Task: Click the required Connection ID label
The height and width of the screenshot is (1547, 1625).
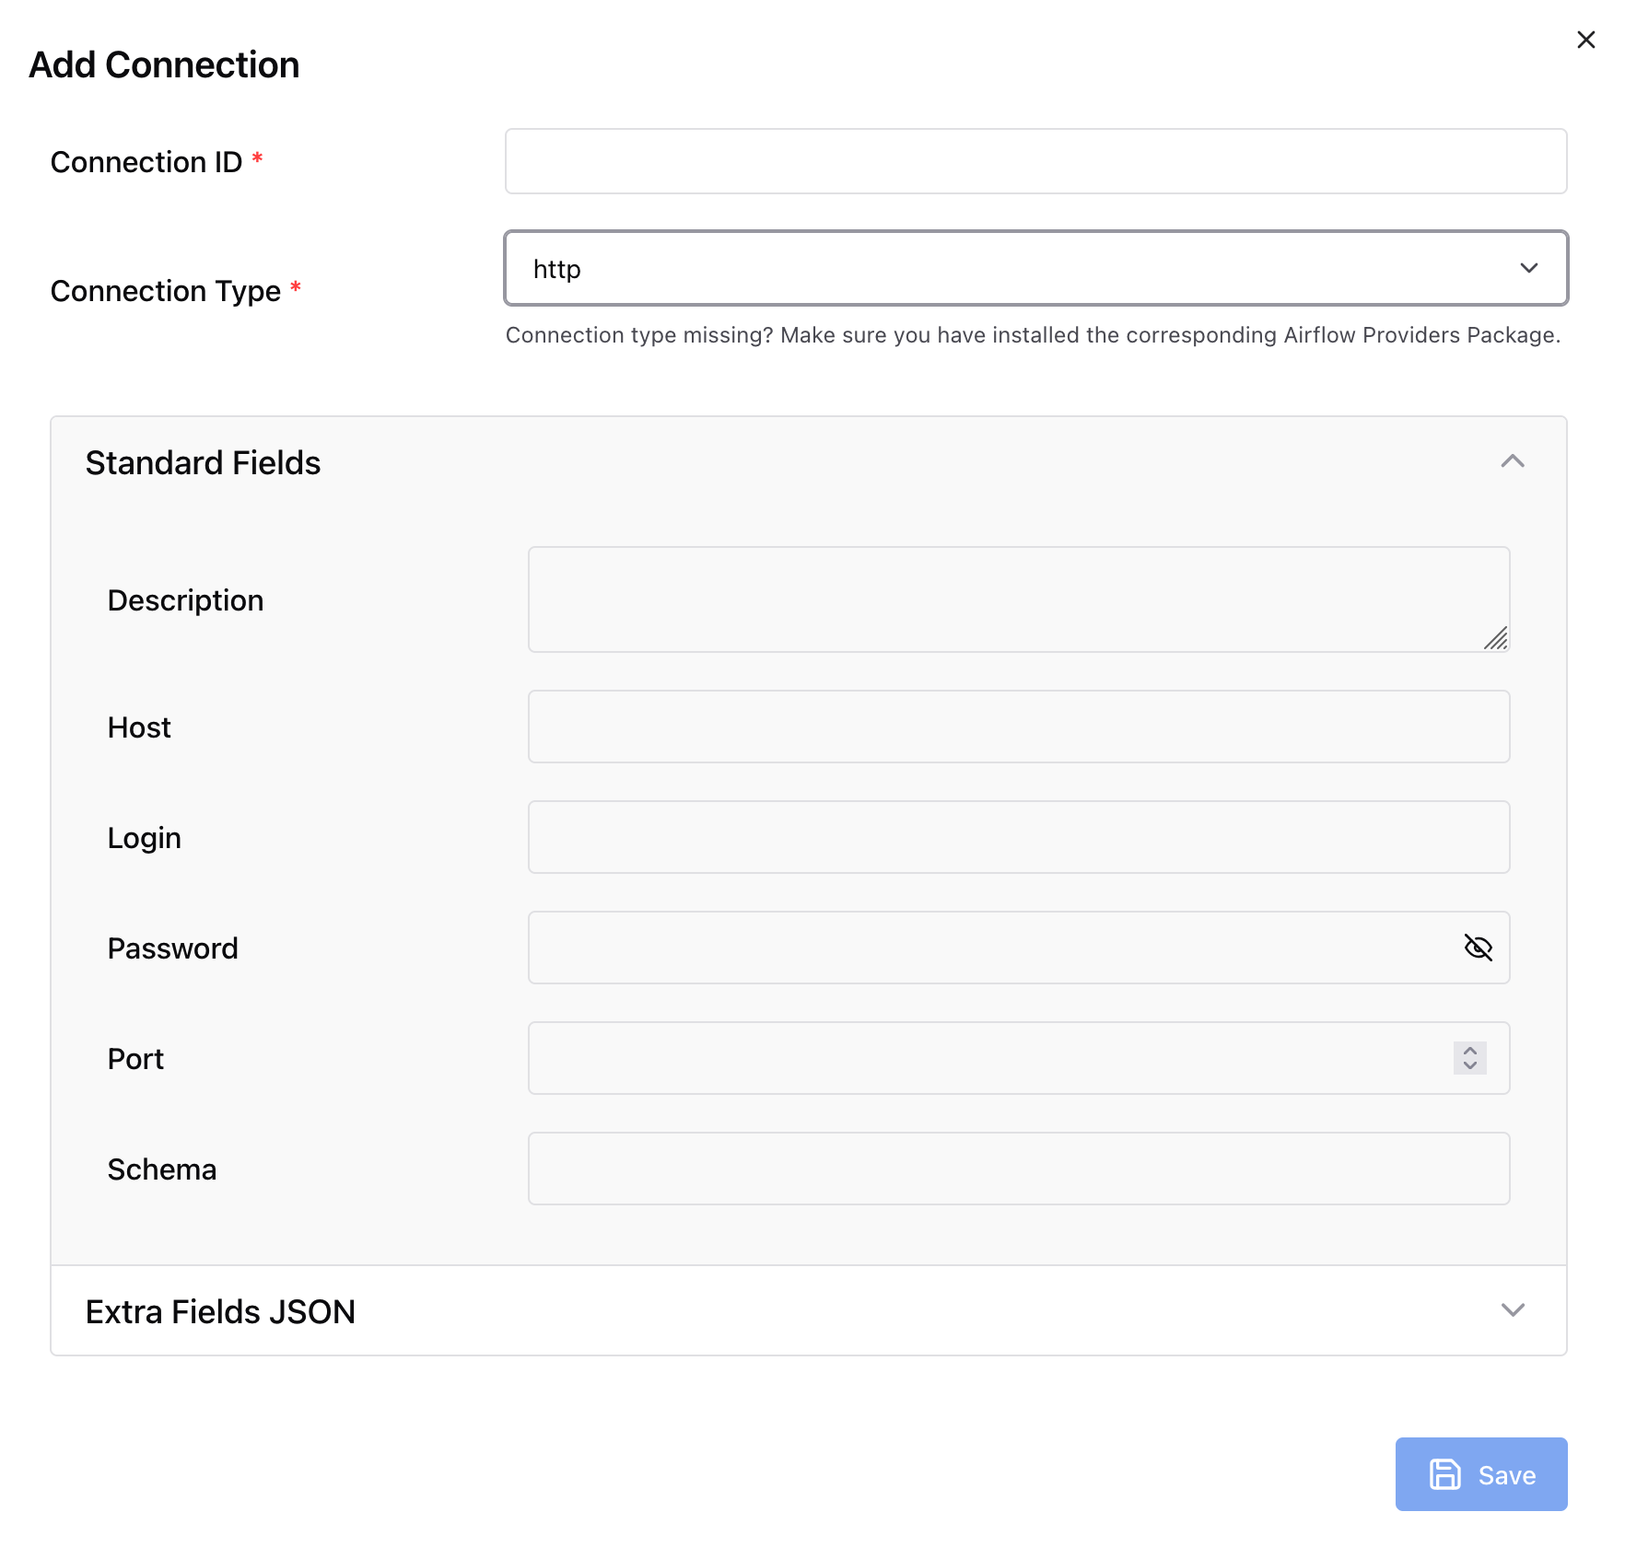Action: pyautogui.click(x=149, y=161)
